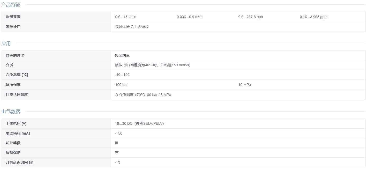Click the 防护等级 row label

(x=13, y=143)
